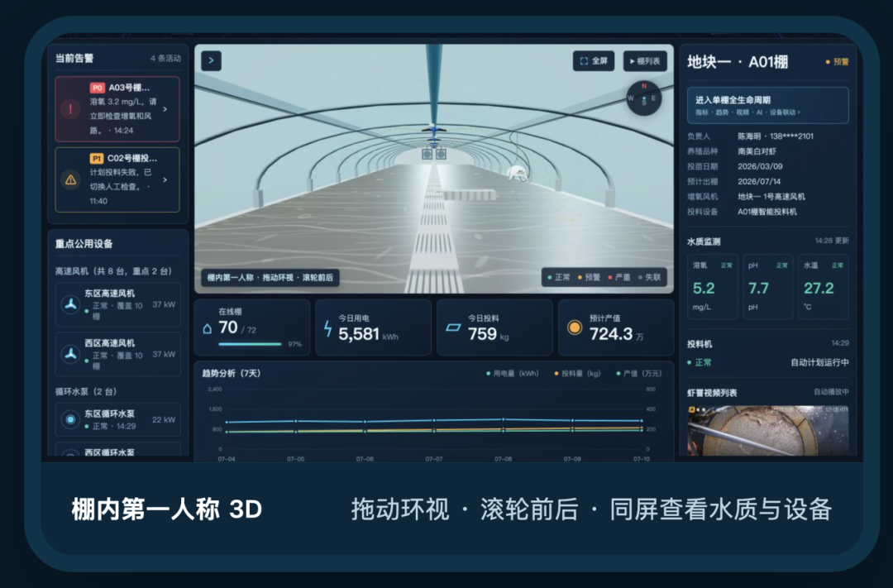Click the pH 7.7 water quality card

pyautogui.click(x=767, y=287)
